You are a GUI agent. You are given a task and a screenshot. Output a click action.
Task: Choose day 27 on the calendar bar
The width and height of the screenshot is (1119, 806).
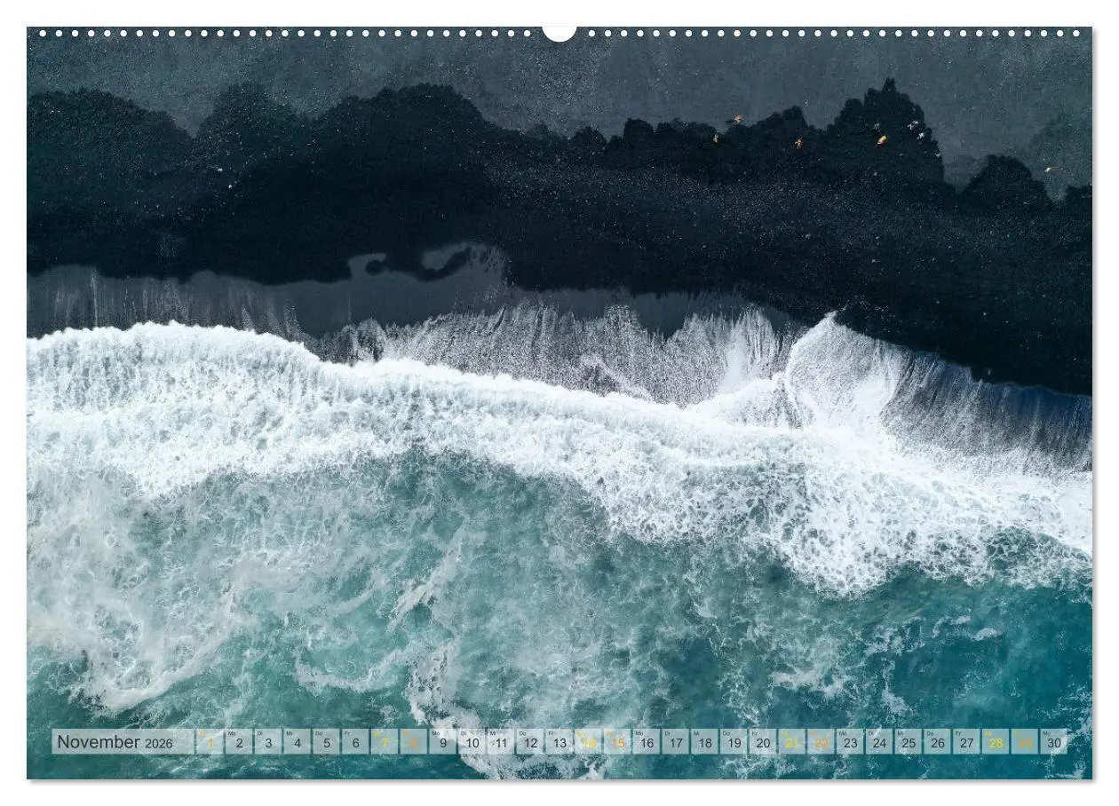point(966,742)
